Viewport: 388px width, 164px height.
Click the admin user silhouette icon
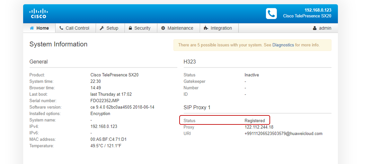click(315, 28)
